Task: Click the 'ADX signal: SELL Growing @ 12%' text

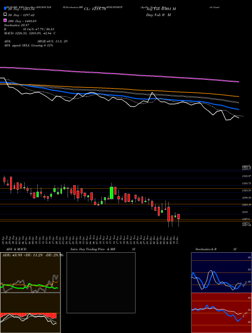Action: pos(28,45)
